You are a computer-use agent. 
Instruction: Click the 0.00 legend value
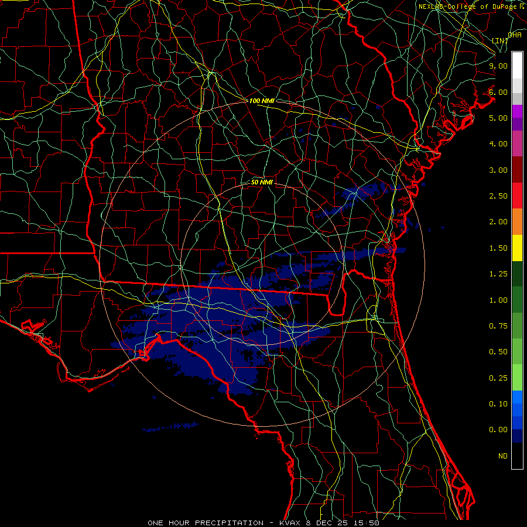tap(498, 430)
